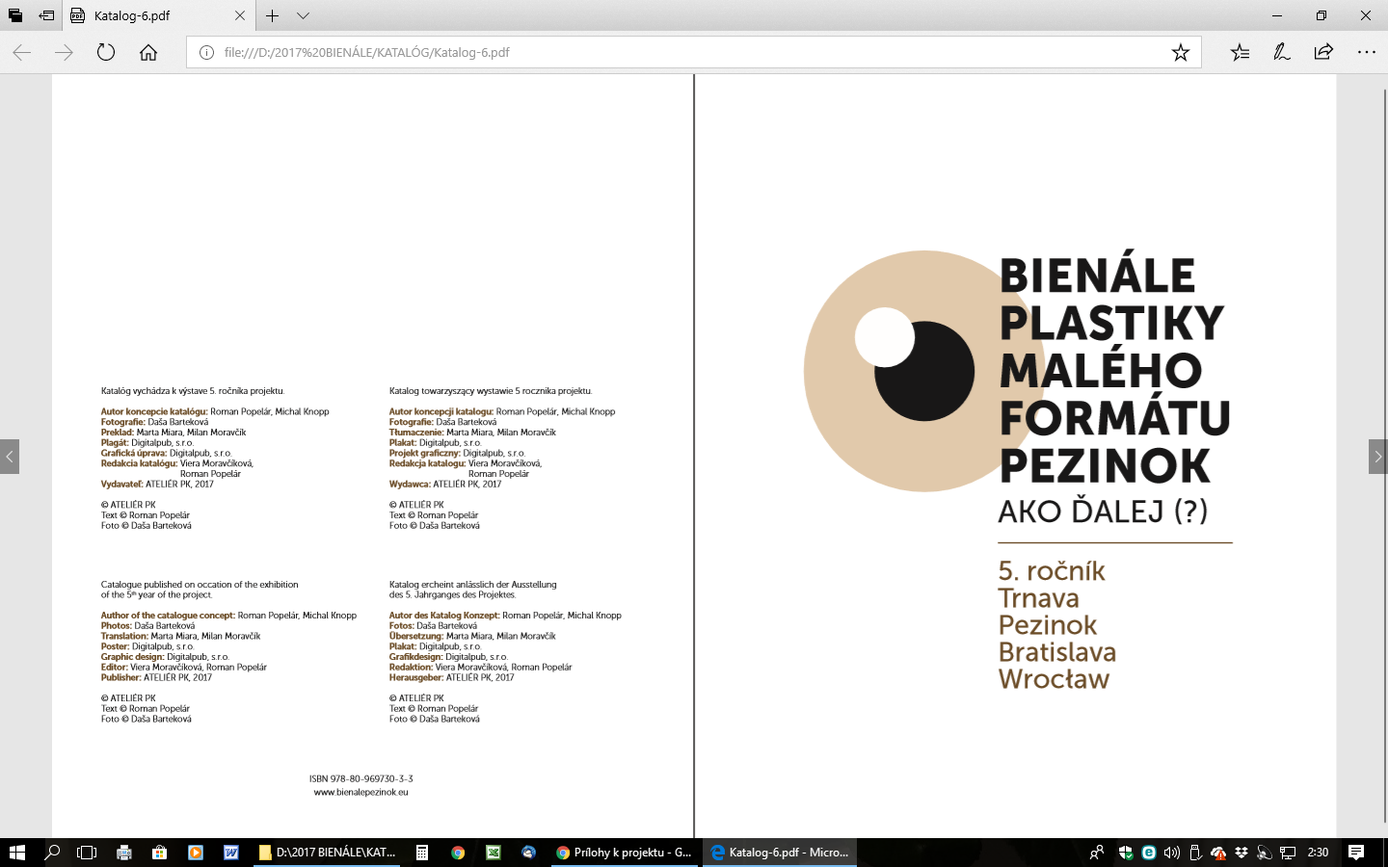Expand the tab previews chevron
Image resolution: width=1388 pixels, height=867 pixels.
[x=303, y=15]
